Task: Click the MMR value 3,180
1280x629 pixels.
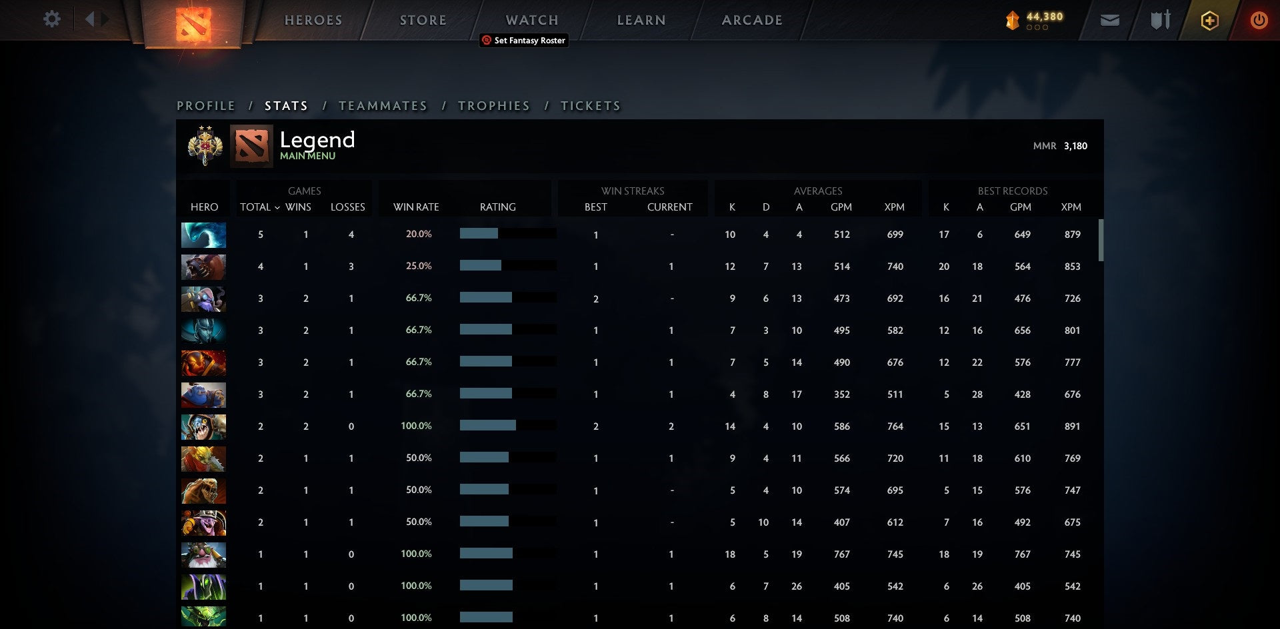Action: click(1073, 145)
